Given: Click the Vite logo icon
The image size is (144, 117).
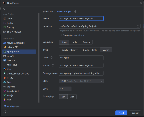Looking at the screenshot, I should coord(5,100).
